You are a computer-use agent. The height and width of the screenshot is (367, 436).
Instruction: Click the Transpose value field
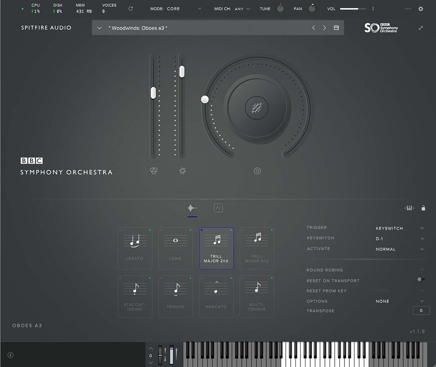coord(421,311)
